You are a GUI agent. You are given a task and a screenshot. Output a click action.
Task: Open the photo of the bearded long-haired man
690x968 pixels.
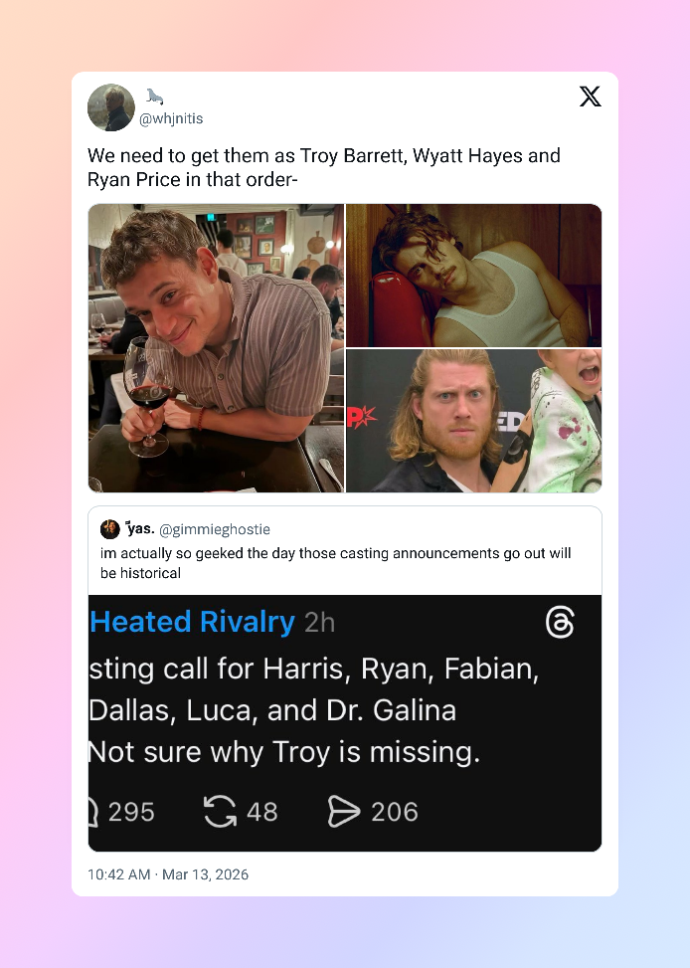pyautogui.click(x=474, y=421)
